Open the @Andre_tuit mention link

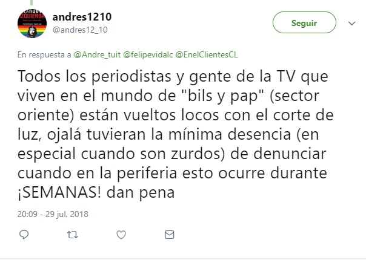point(97,55)
